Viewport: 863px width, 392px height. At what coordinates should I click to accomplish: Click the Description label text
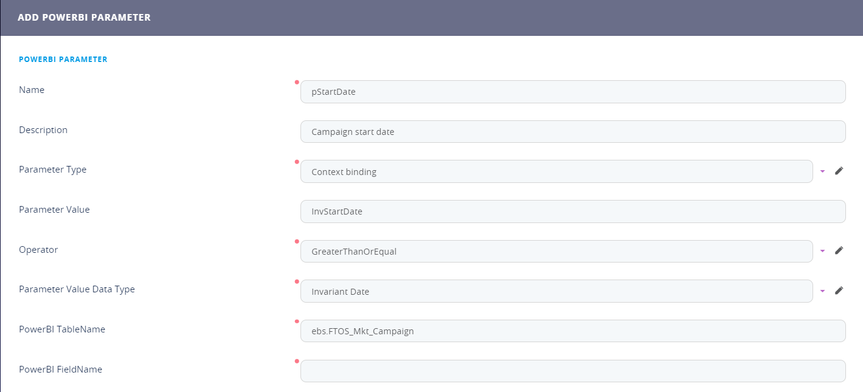coord(43,130)
